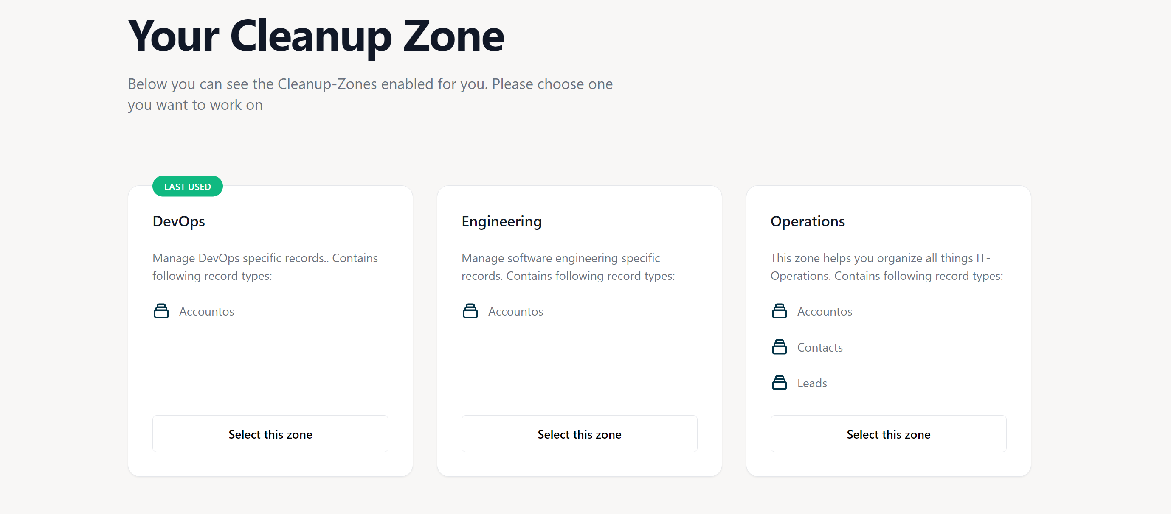The height and width of the screenshot is (514, 1171).
Task: Select the Operations zone button
Action: coord(888,433)
